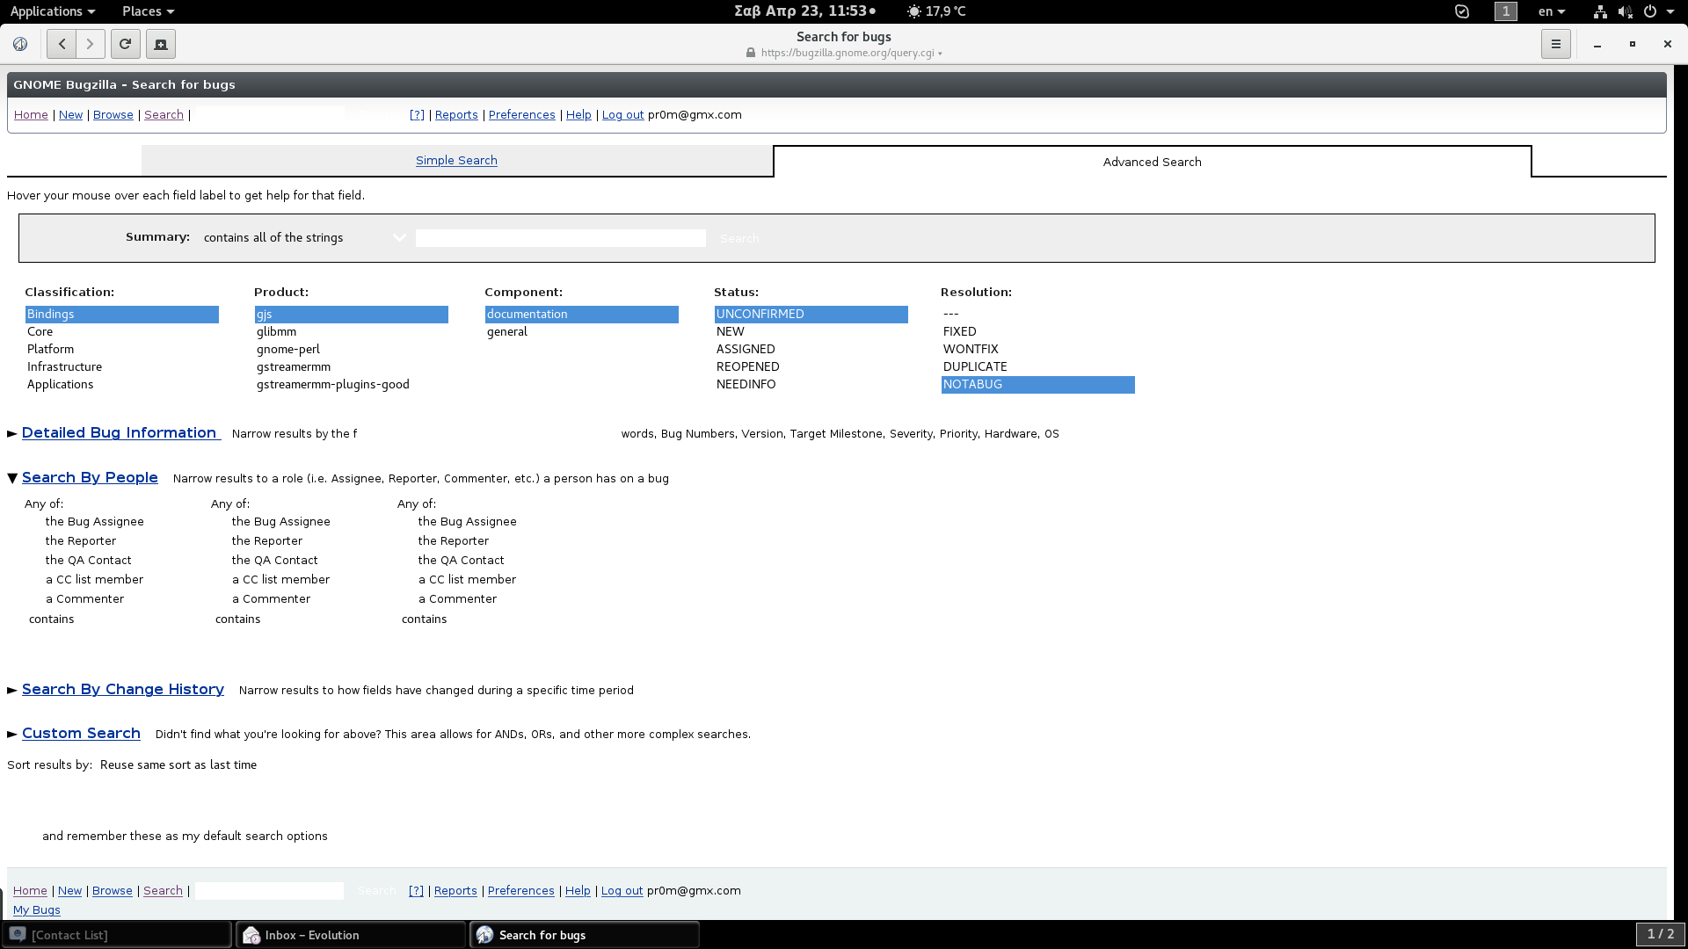1688x949 pixels.
Task: Click the clock-check tray icon
Action: (1462, 11)
